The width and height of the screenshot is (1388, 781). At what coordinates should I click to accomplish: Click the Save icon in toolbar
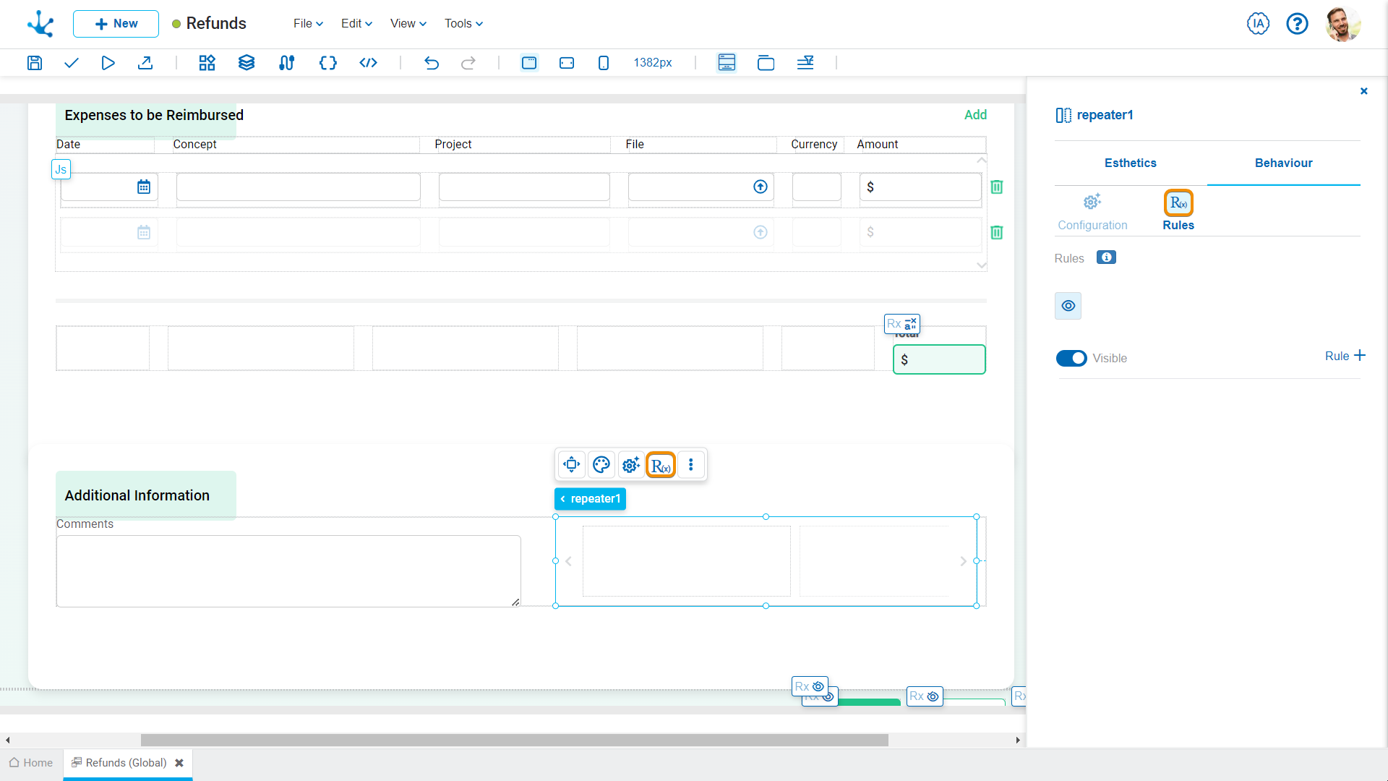pos(34,63)
